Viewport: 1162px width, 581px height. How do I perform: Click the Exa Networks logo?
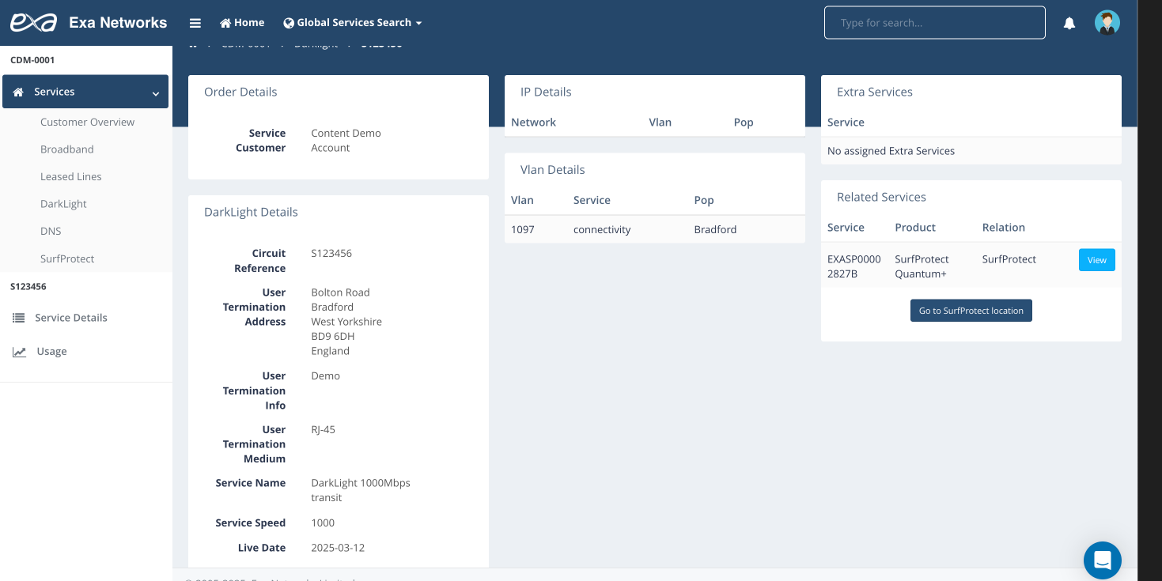tap(33, 22)
